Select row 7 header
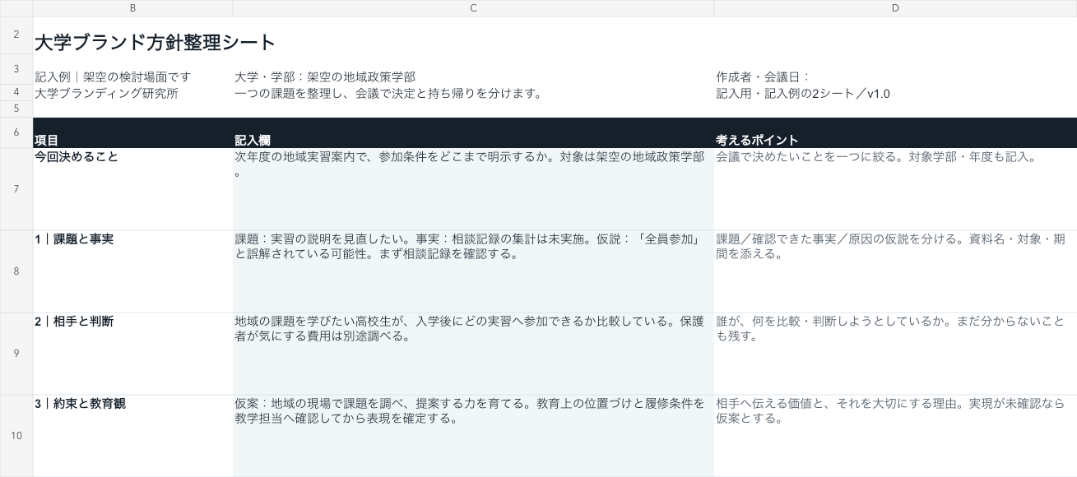The image size is (1077, 477). [x=16, y=189]
